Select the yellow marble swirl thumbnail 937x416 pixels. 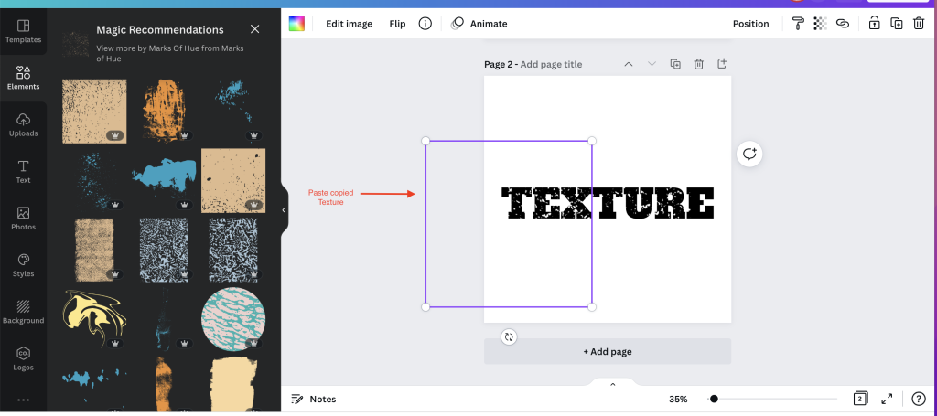(94, 319)
